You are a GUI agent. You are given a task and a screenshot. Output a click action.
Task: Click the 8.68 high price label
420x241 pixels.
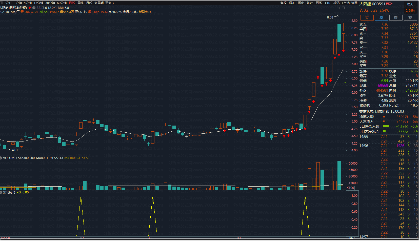(x=330, y=17)
